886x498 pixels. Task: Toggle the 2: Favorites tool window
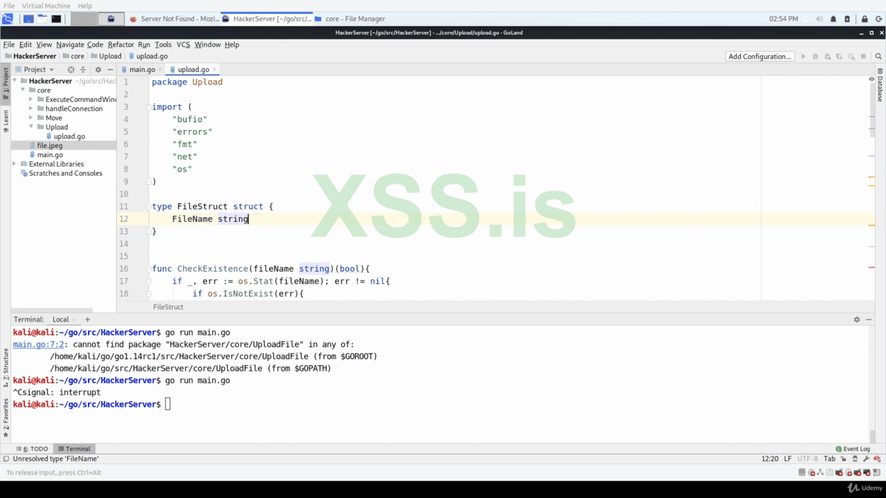click(x=6, y=418)
